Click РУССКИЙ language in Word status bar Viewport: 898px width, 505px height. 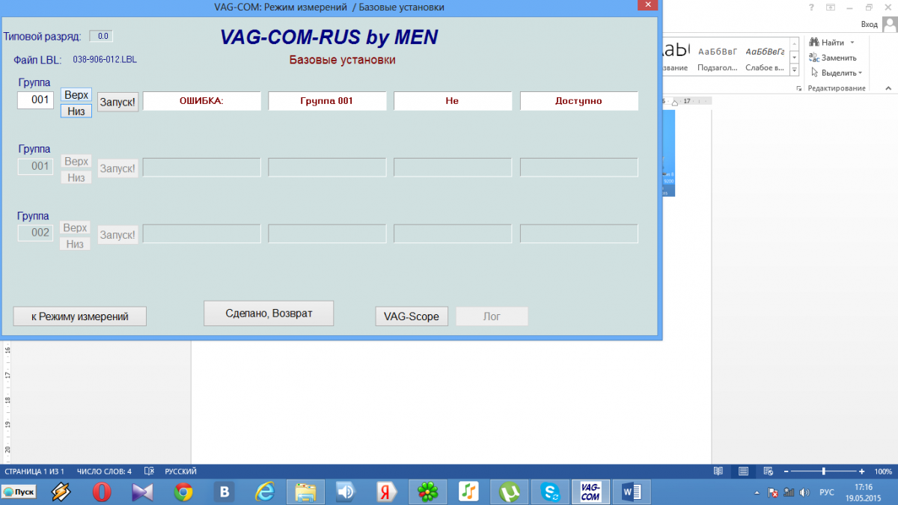point(180,471)
